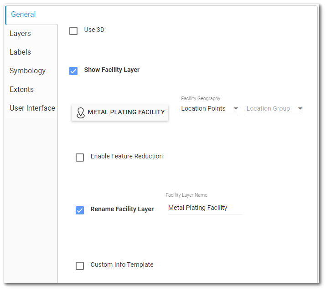326x290 pixels.
Task: Click the 'Rename Facility Layer' label text
Action: [x=122, y=209]
